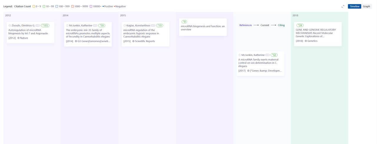Click the avatar icon on the 2017 McJunkin card

pos(240,55)
